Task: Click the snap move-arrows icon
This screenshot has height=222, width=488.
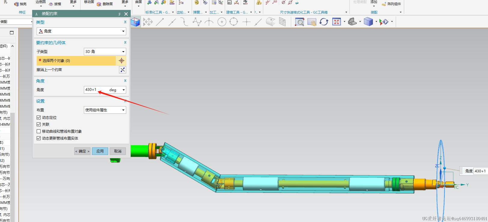Action: coord(148,22)
